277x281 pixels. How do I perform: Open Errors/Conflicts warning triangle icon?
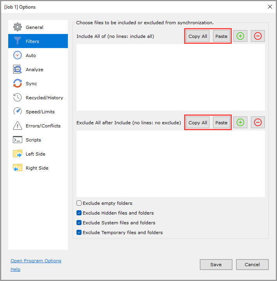pyautogui.click(x=18, y=126)
